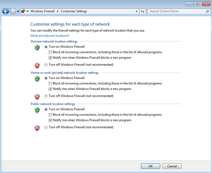This screenshot has width=212, height=173.
Task: Click the green shield in Domain settings
Action: tap(37, 48)
